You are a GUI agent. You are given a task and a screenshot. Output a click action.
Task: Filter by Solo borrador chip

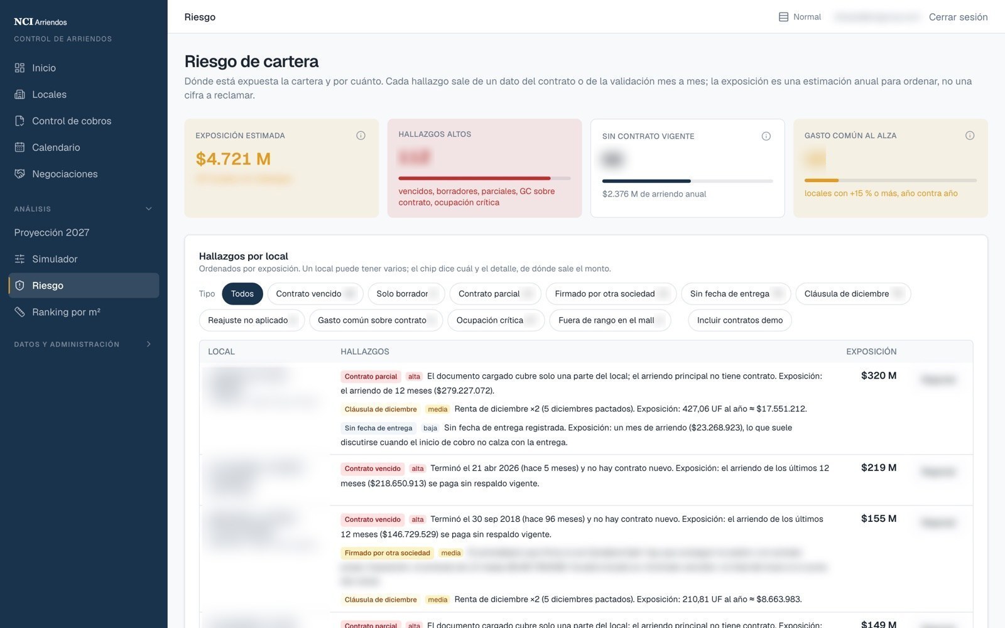coord(406,294)
